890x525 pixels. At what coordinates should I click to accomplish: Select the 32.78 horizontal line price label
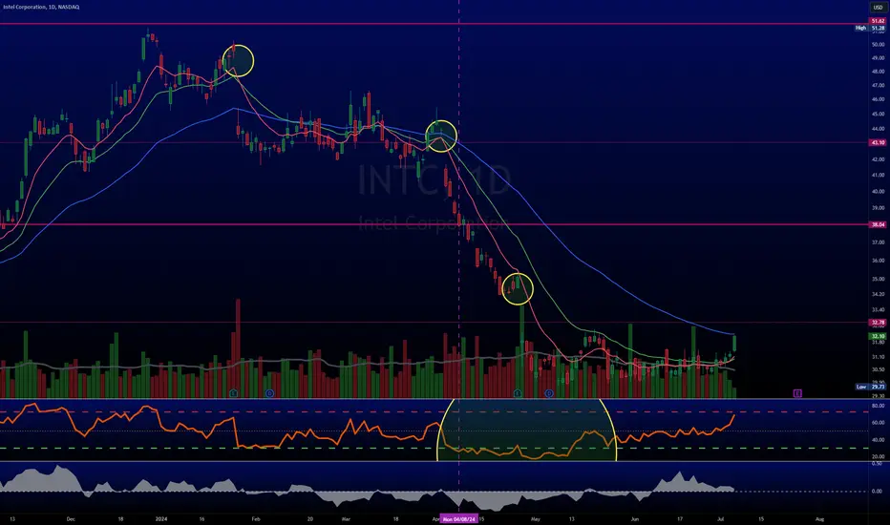coord(878,323)
